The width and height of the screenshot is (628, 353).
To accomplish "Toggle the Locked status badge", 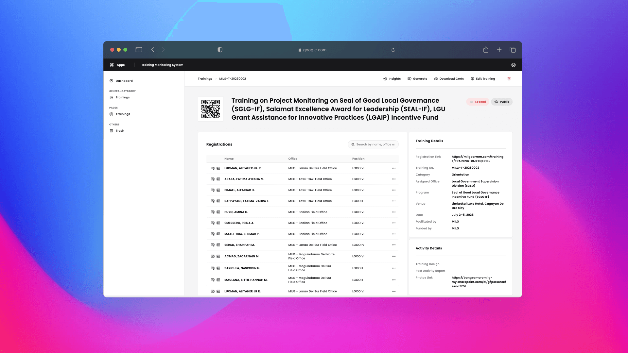I will coord(478,102).
